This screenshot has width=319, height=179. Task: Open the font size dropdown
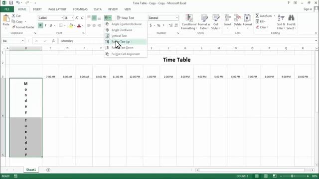72,18
